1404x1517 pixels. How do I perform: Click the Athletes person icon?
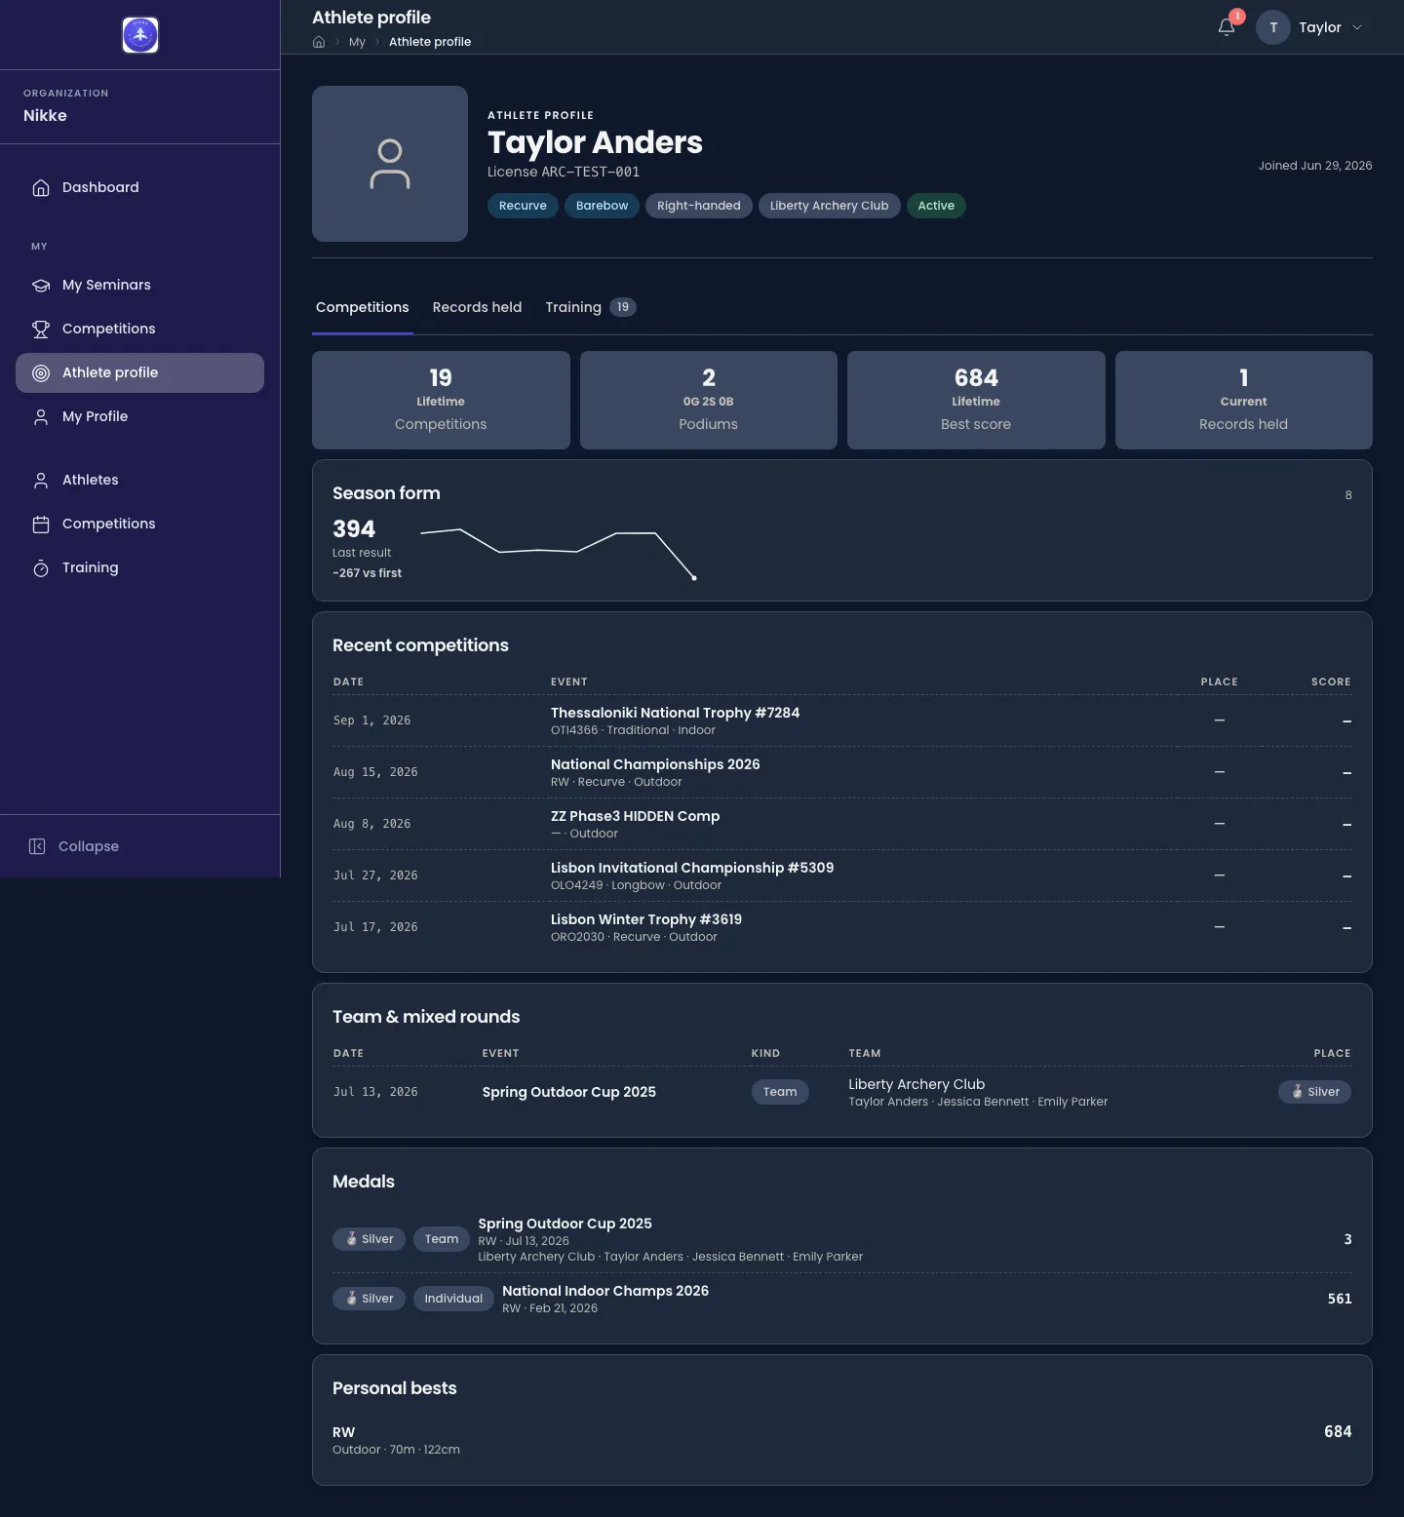41,480
